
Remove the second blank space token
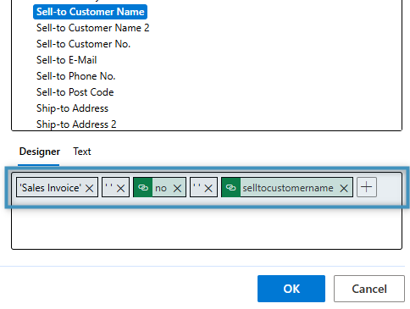[x=208, y=188]
